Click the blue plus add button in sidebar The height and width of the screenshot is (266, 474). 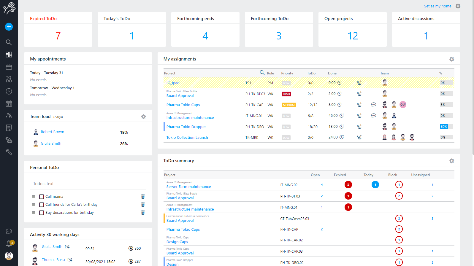pos(9,27)
